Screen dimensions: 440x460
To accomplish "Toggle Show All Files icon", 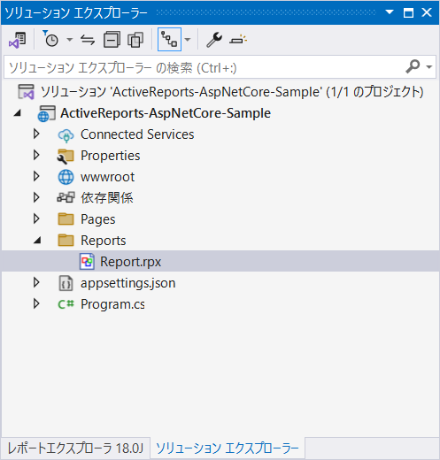I will (x=135, y=40).
